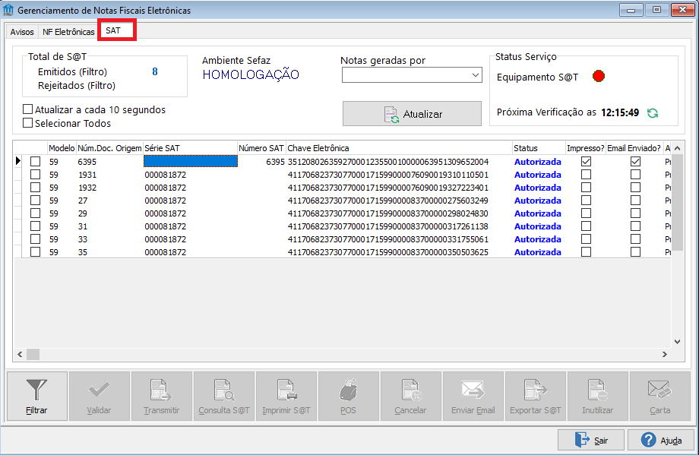This screenshot has height=455, width=699.
Task: Select row checkbox for document 27
Action: click(x=35, y=200)
